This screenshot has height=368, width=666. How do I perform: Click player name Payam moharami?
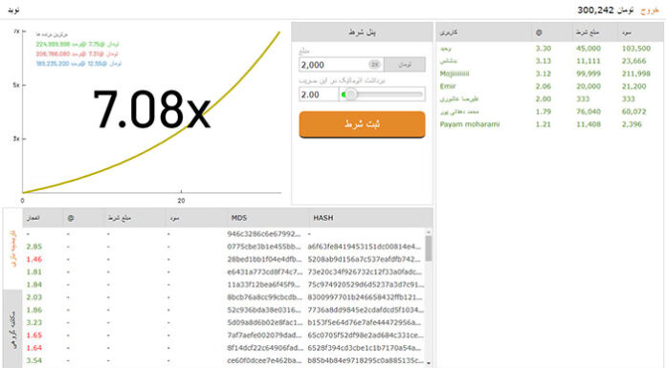470,124
